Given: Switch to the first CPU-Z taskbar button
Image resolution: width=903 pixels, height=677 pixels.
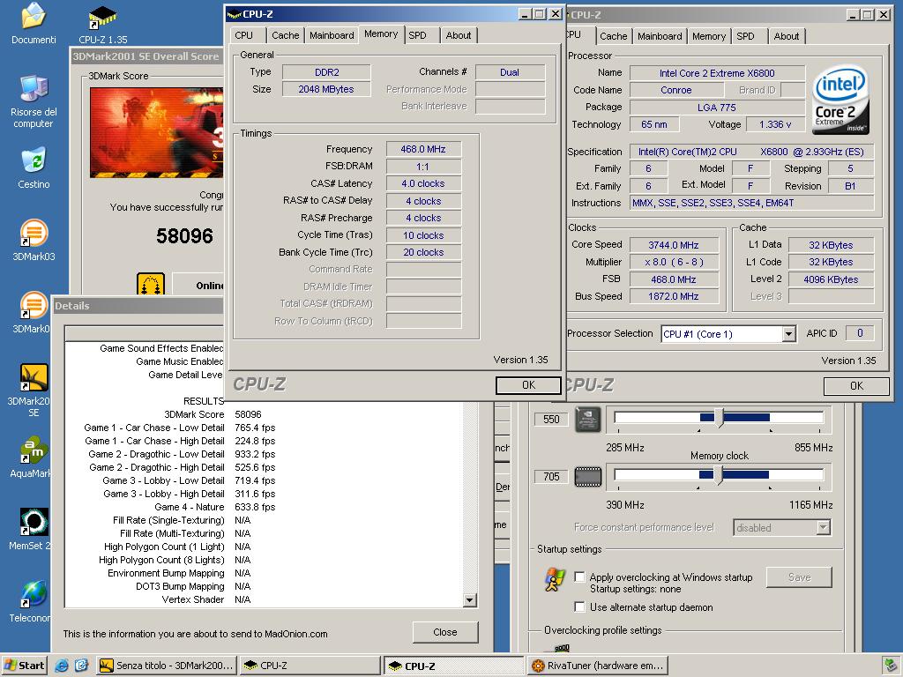Looking at the screenshot, I should coord(311,666).
